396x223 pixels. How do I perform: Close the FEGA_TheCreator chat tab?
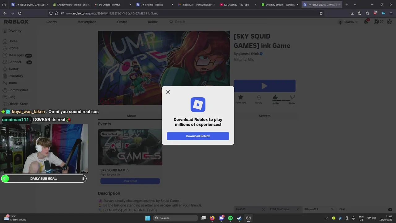[x=298, y=209]
